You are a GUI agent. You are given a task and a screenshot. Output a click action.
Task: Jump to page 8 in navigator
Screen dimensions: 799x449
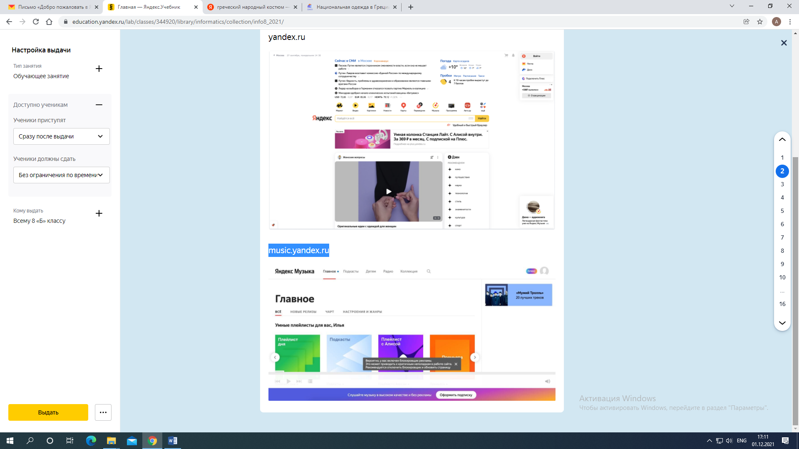[782, 251]
